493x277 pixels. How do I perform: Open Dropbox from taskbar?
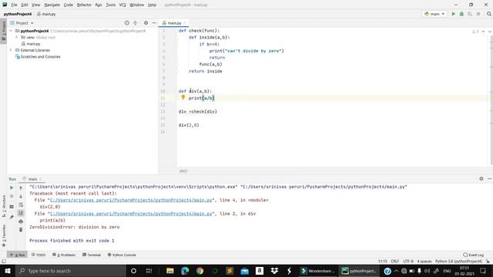(x=274, y=271)
